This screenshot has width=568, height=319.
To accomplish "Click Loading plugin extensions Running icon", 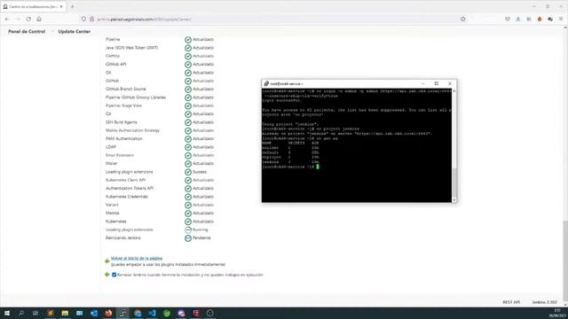I will point(188,230).
